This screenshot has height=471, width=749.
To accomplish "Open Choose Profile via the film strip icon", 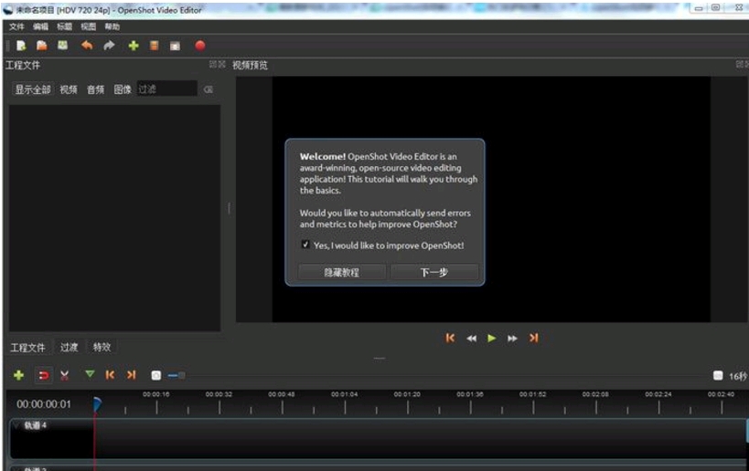I will (154, 46).
